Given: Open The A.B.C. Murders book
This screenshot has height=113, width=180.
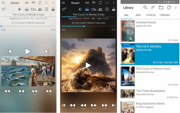Looking at the screenshot, I should [x=150, y=54].
